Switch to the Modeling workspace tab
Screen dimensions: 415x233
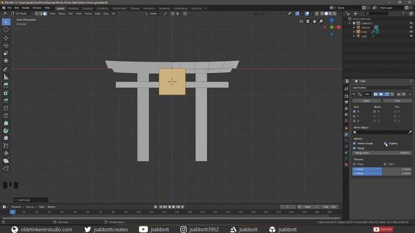tap(73, 8)
